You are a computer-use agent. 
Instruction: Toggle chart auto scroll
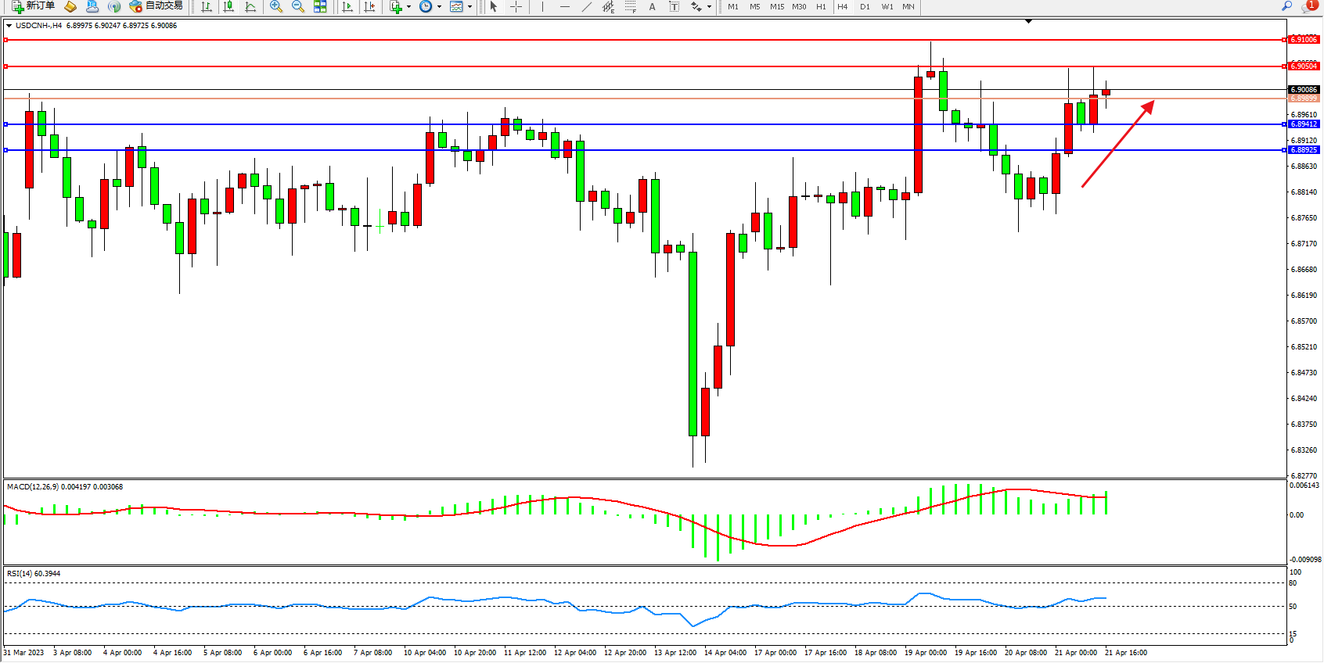348,6
